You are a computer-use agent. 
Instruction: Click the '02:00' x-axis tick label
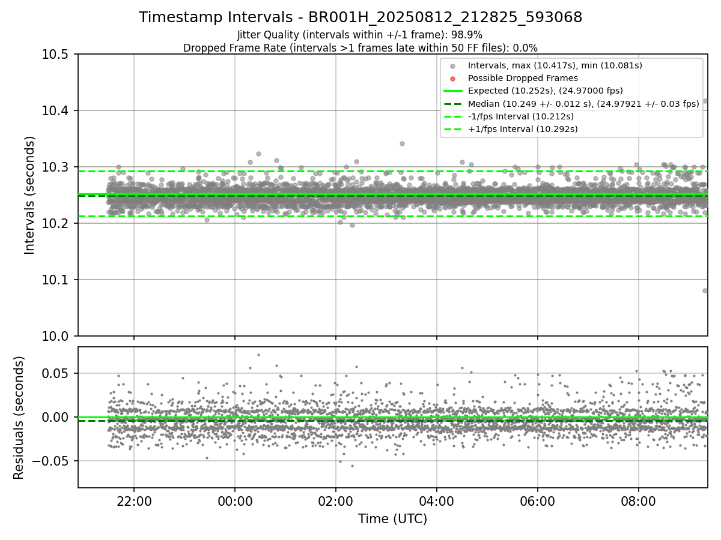(x=335, y=500)
